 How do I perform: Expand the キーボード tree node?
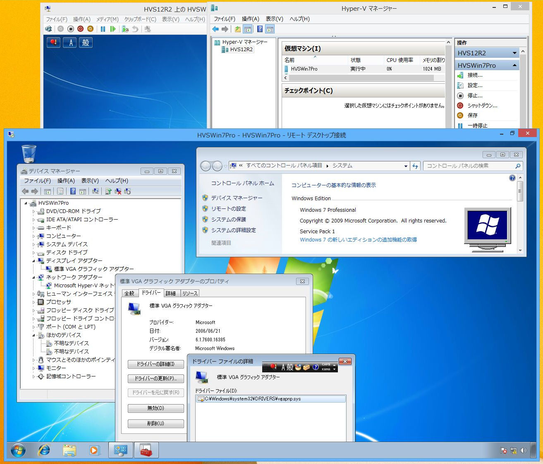[34, 228]
